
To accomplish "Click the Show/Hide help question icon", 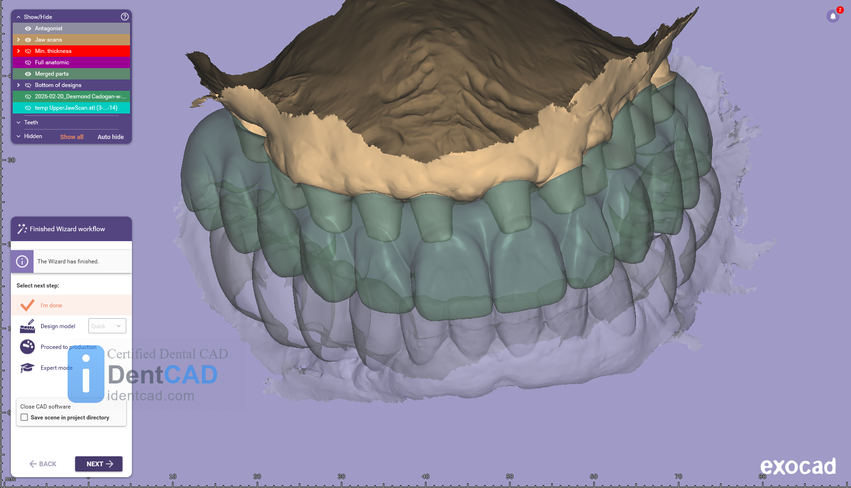I will tap(125, 17).
